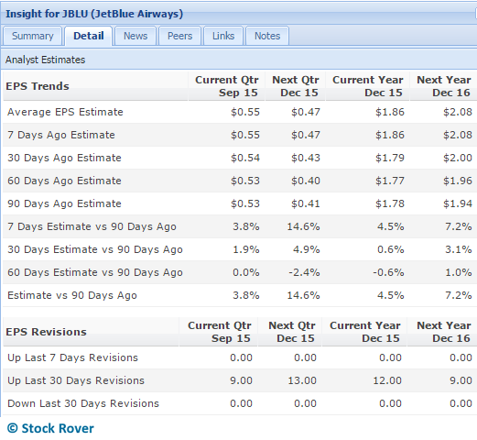Select Down Last 30 Days Revisions row label
477x440 pixels.
point(83,403)
